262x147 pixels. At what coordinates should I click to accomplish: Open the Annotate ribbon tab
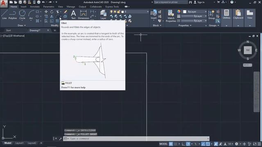(x=35, y=7)
